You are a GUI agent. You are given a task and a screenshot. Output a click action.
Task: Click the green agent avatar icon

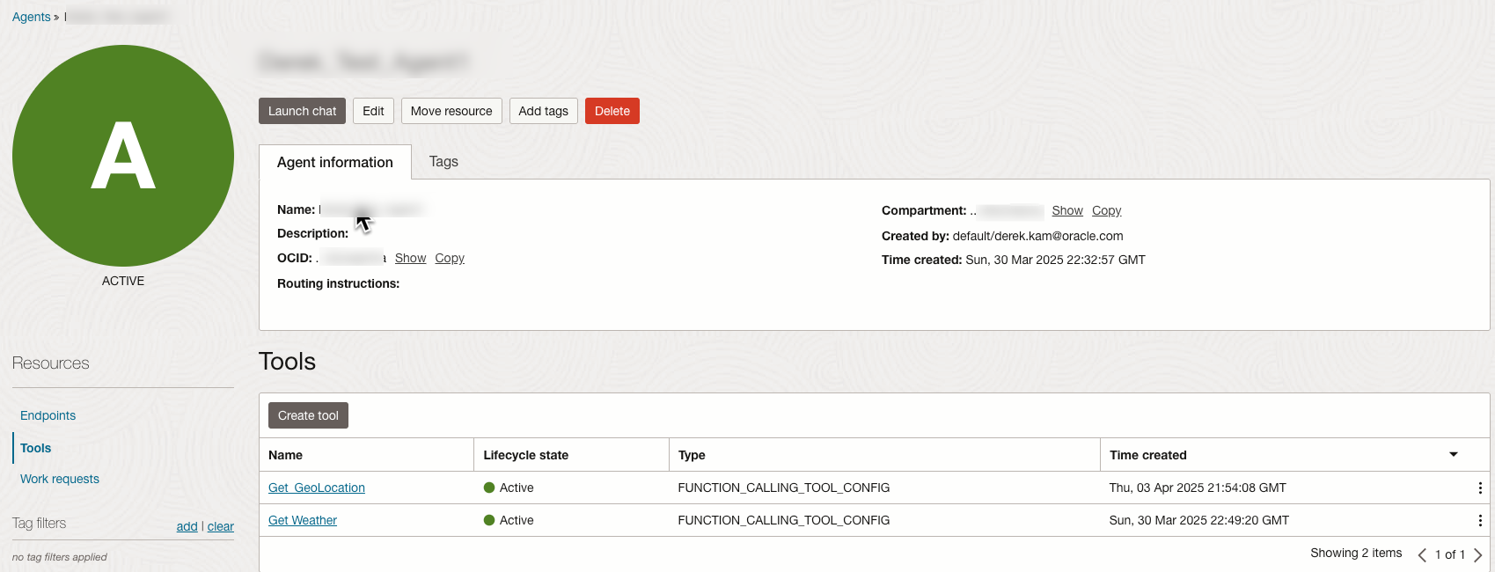pos(123,156)
